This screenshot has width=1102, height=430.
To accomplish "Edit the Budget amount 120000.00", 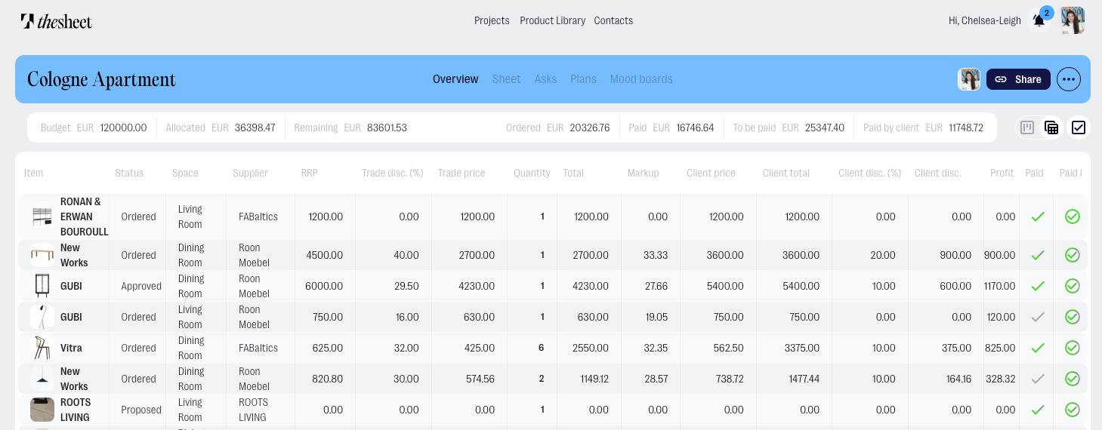I will [x=123, y=127].
